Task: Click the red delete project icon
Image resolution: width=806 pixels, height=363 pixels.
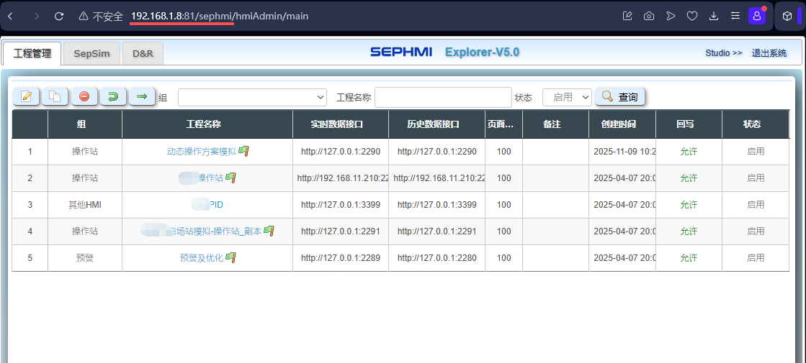Action: click(84, 96)
